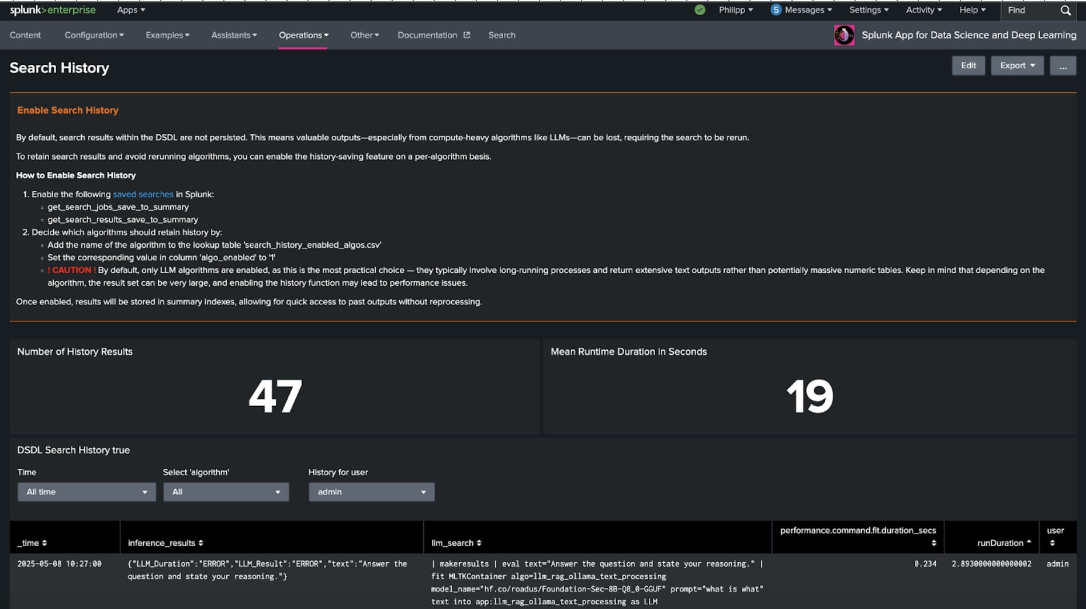Expand the Select 'algorithm' dropdown
Screen dimensions: 1086x609
[226, 492]
